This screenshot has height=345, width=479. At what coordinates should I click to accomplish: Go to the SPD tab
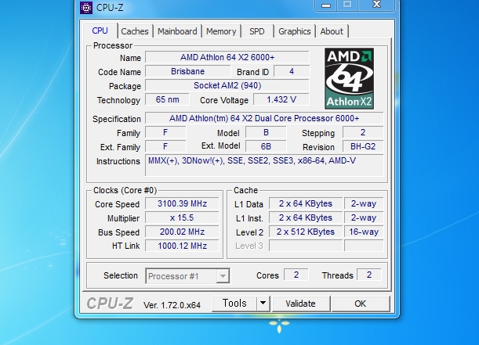click(256, 31)
